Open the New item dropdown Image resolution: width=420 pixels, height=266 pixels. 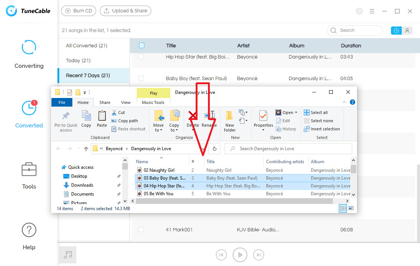click(x=243, y=112)
